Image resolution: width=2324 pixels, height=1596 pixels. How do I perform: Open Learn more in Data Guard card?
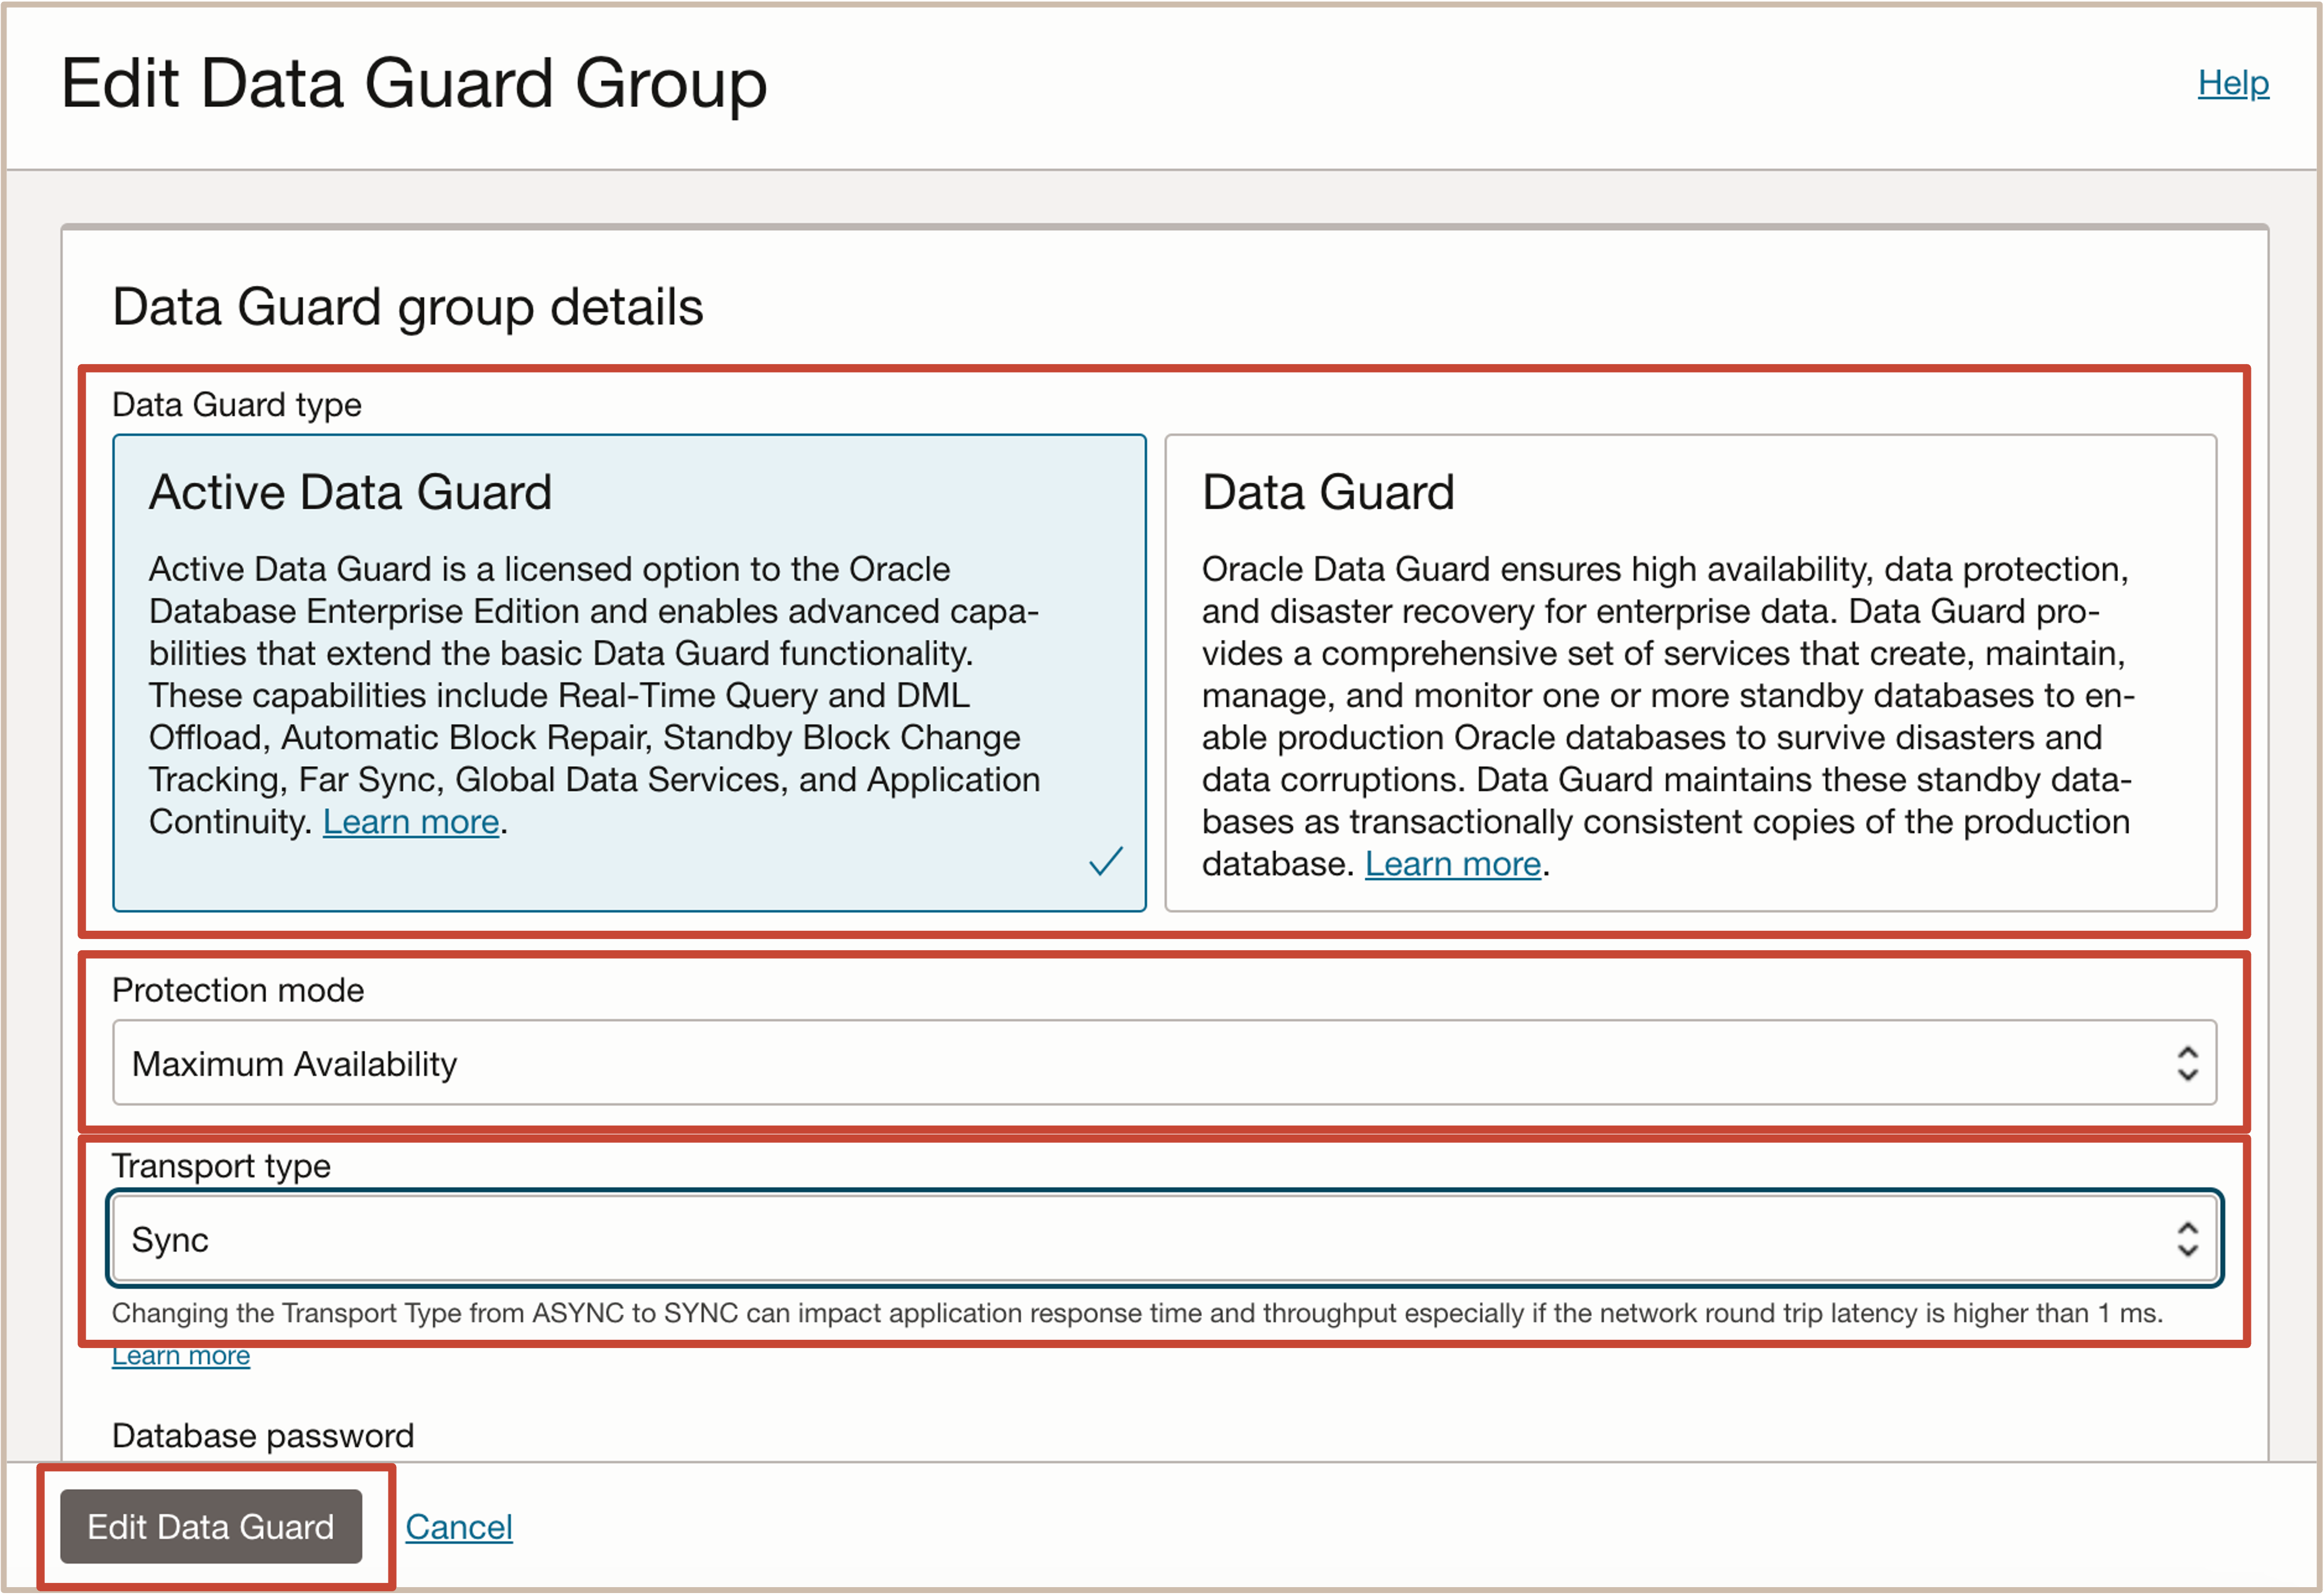point(1452,864)
